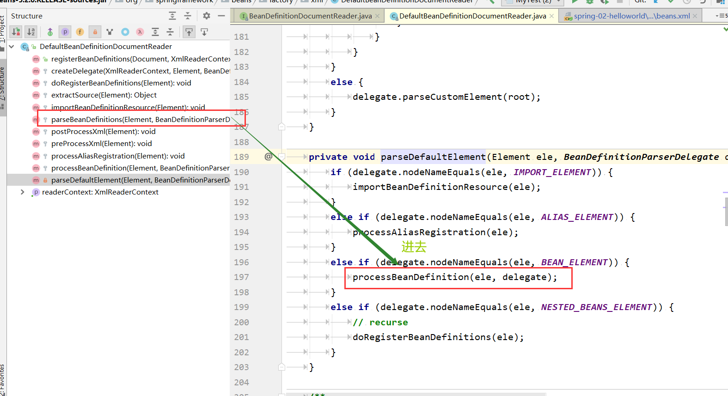Click Expand All icon in Structure panel header
This screenshot has width=728, height=396.
pos(172,16)
